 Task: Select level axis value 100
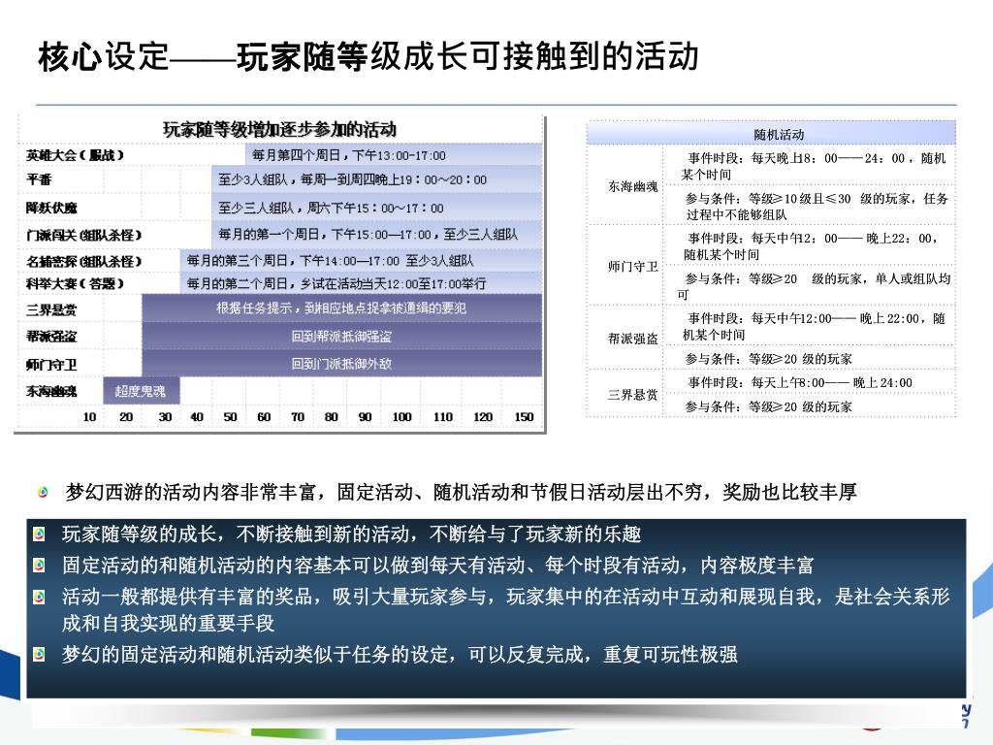click(401, 417)
